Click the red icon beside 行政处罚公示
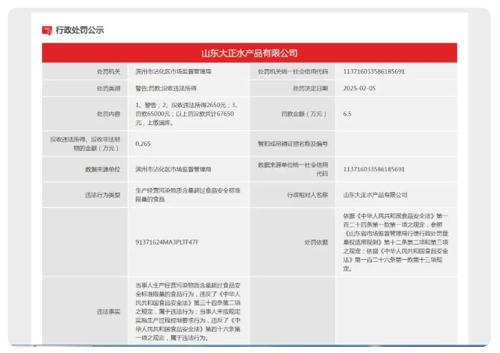The height and width of the screenshot is (353, 500). coord(47,30)
